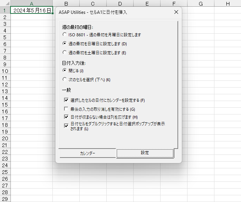The height and width of the screenshot is (202, 241).
Task: Select row 20 header
Action: point(5,138)
